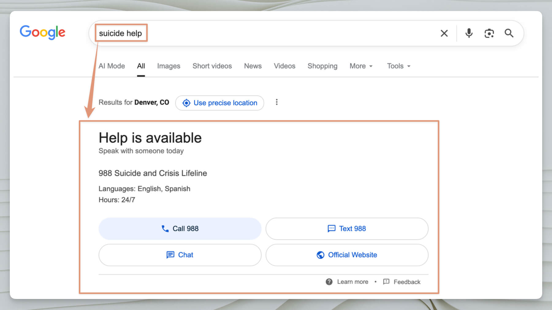Expand the Tools dropdown
552x310 pixels.
(398, 66)
